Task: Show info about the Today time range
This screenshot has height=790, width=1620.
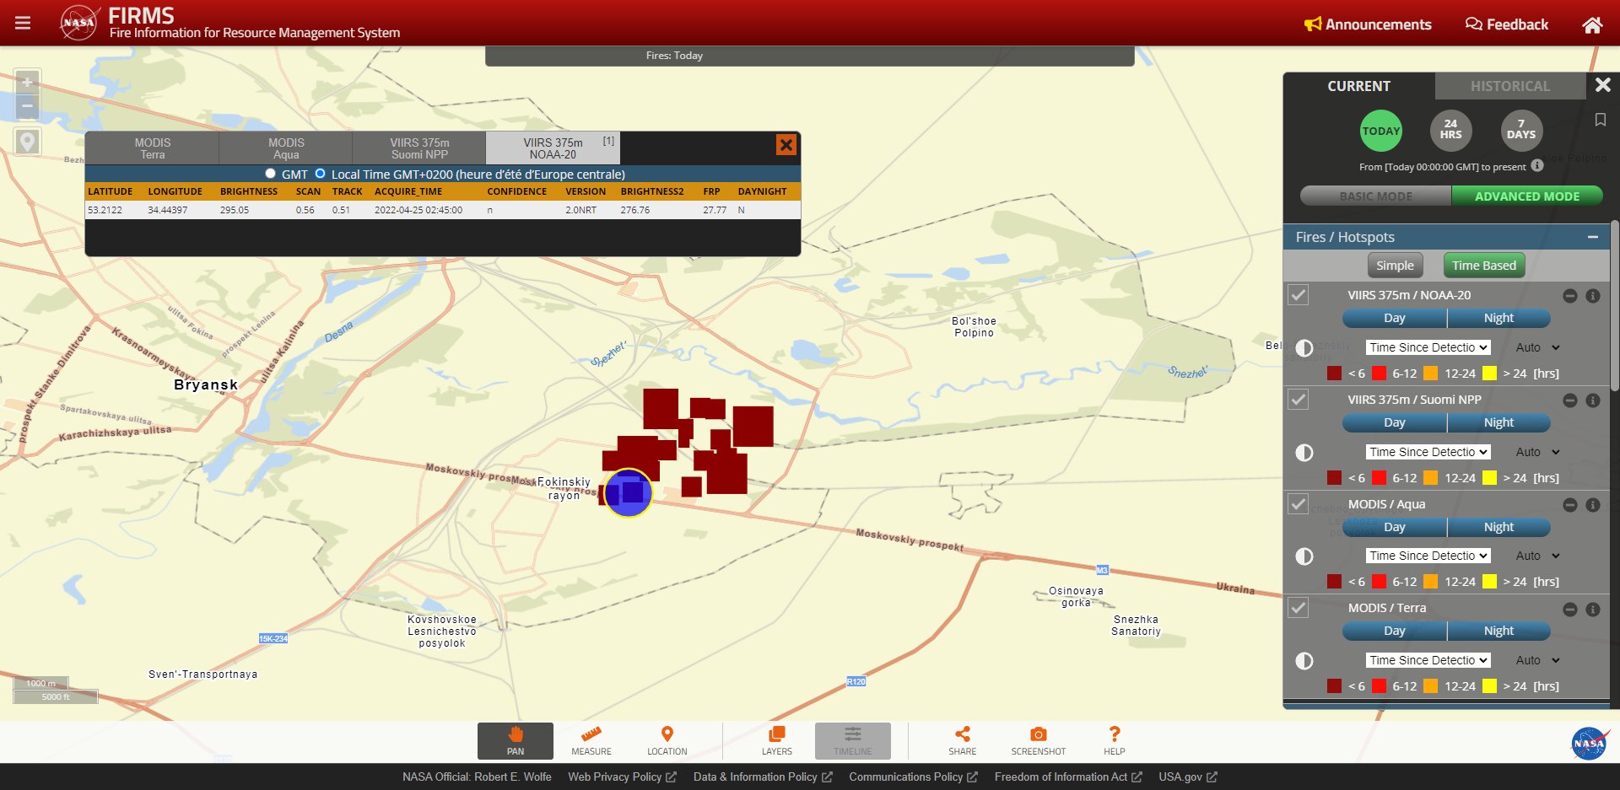Action: [1537, 165]
